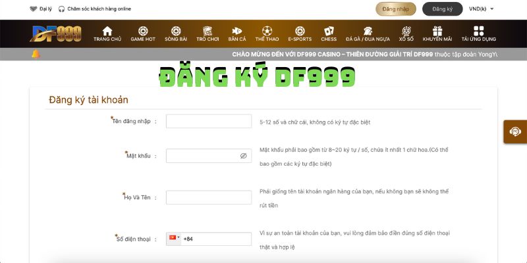Open the VND(k) currency dropdown
The width and height of the screenshot is (527, 263).
pyautogui.click(x=482, y=9)
